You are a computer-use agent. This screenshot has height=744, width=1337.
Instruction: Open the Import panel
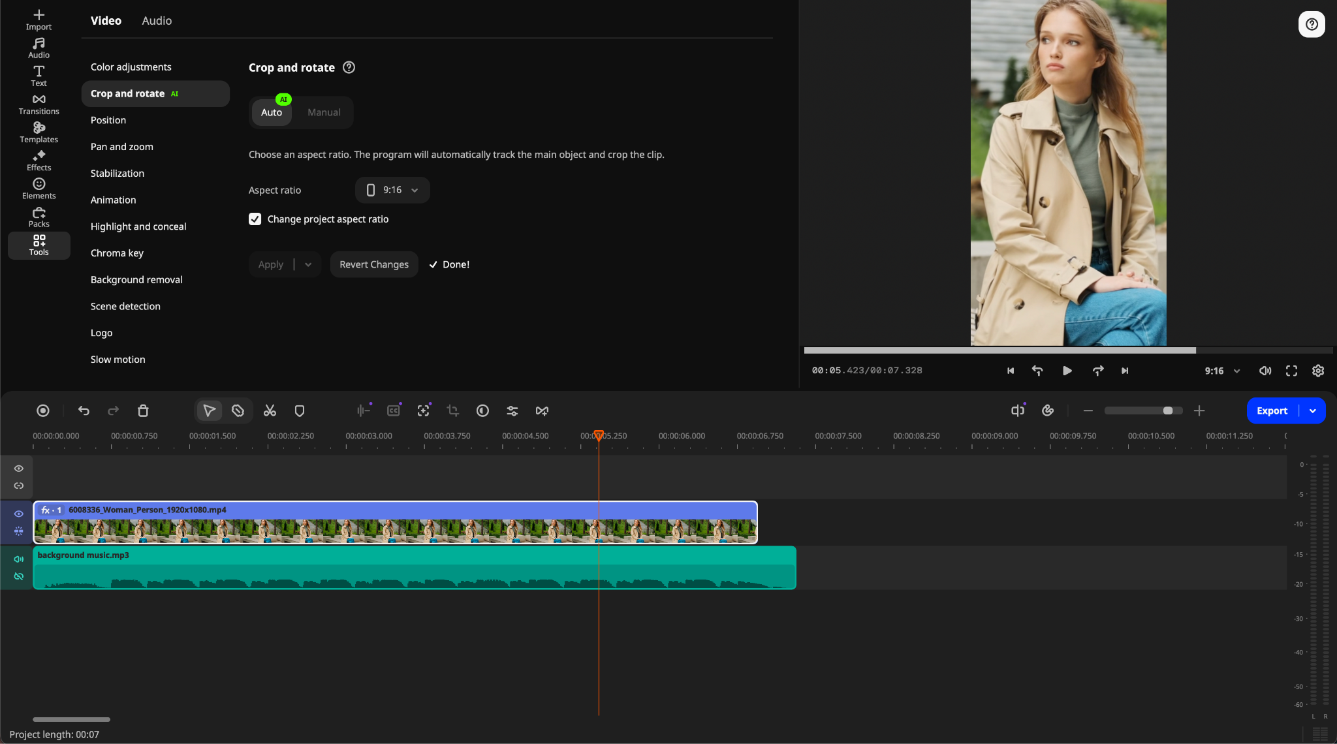point(39,20)
